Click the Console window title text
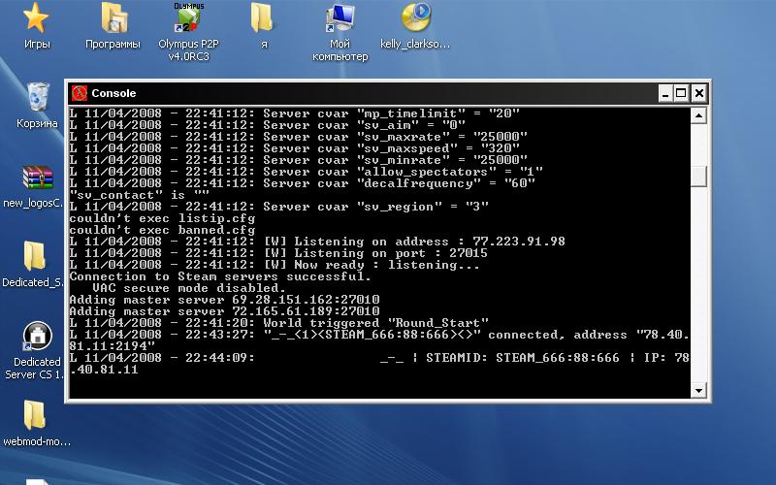 point(113,93)
